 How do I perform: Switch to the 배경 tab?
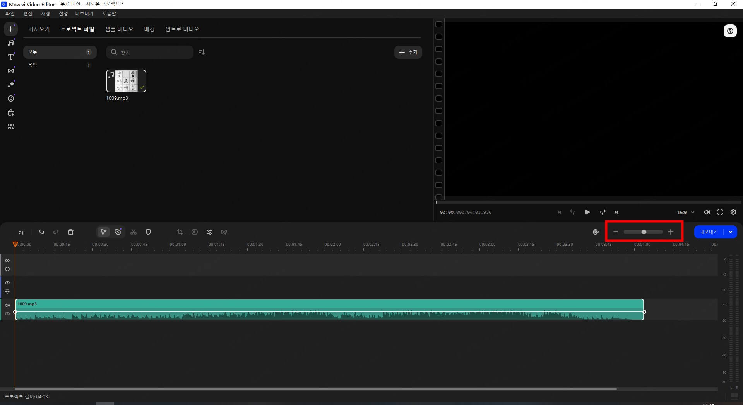[149, 29]
